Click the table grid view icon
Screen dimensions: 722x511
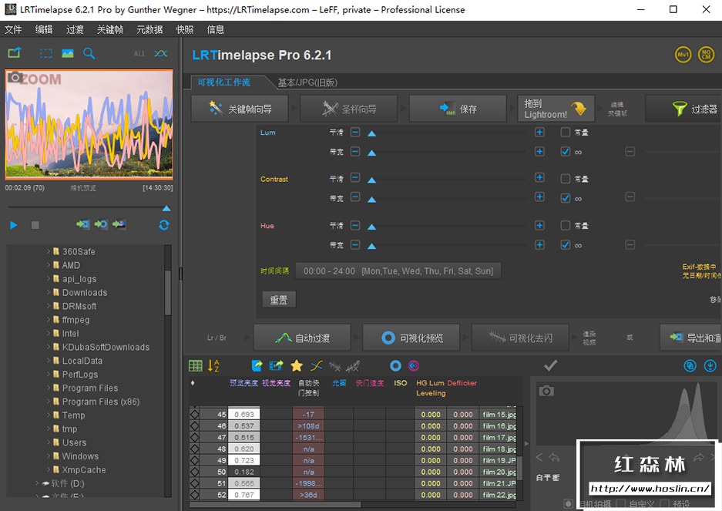[x=195, y=366]
